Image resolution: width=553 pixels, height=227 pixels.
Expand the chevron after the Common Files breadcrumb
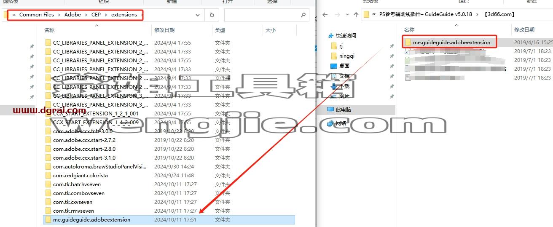click(x=59, y=15)
